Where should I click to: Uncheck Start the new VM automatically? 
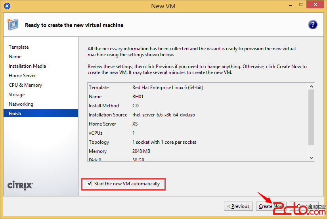coord(90,184)
